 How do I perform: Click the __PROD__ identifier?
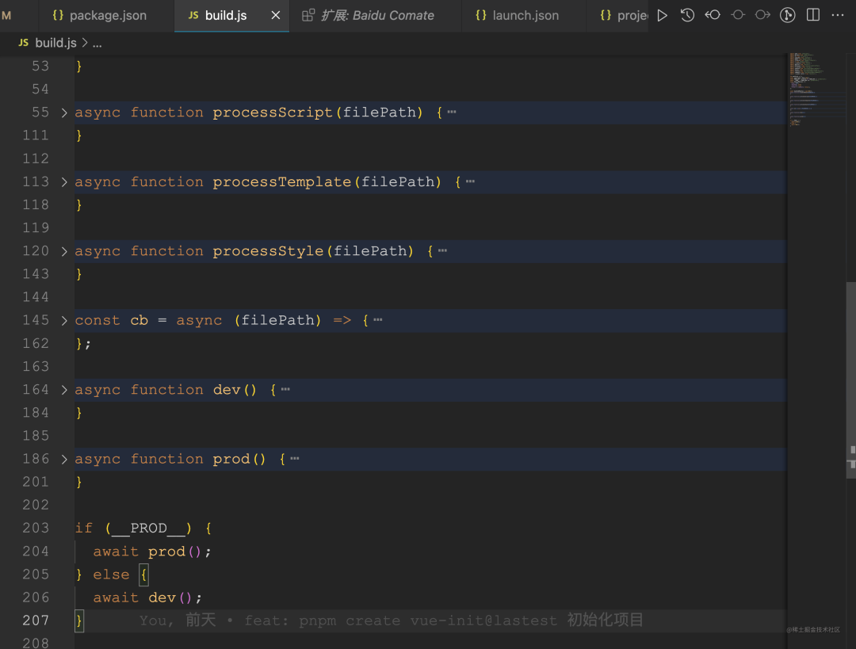click(148, 529)
